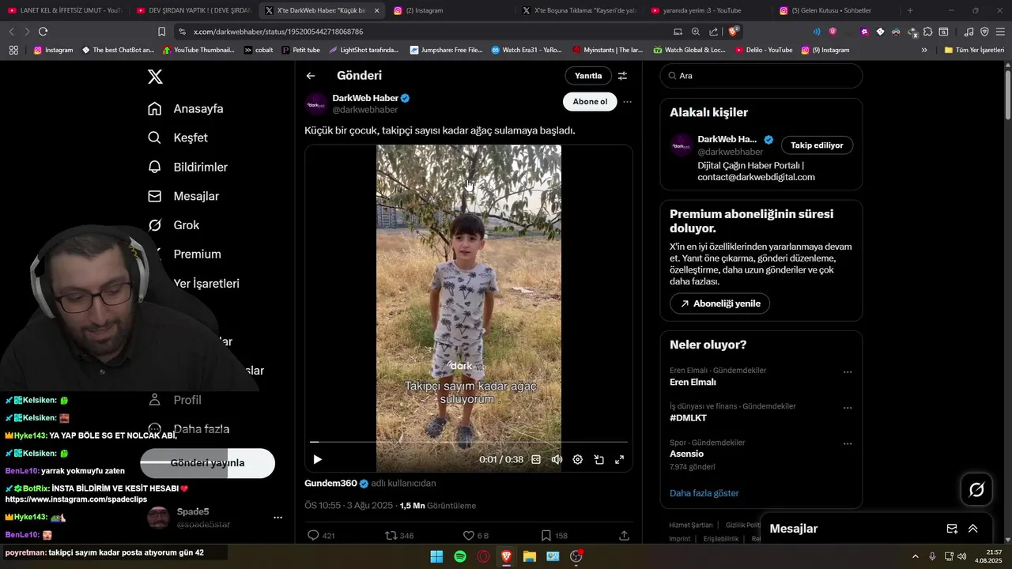Click Gönderi yayınla button

tap(207, 463)
